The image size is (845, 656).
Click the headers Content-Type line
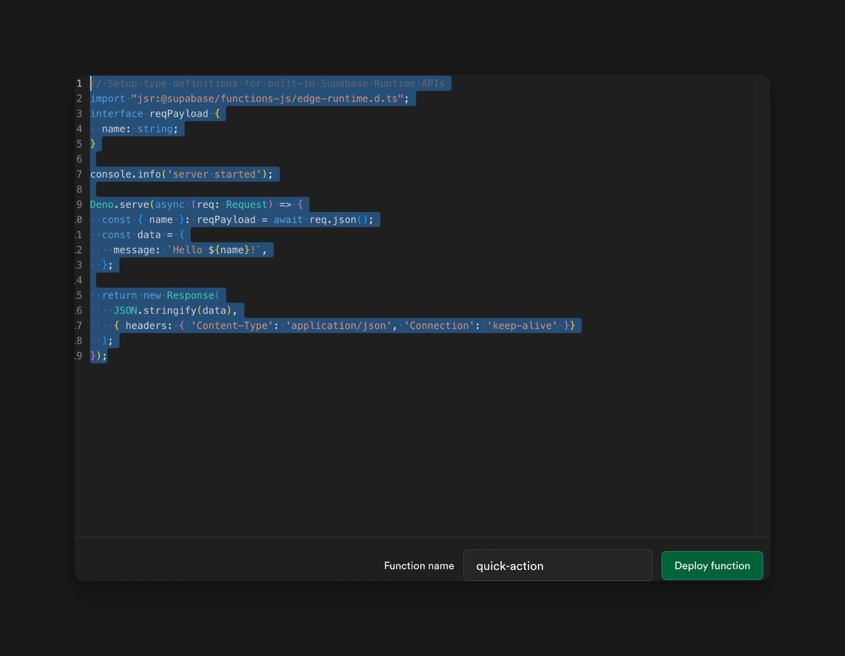point(344,326)
